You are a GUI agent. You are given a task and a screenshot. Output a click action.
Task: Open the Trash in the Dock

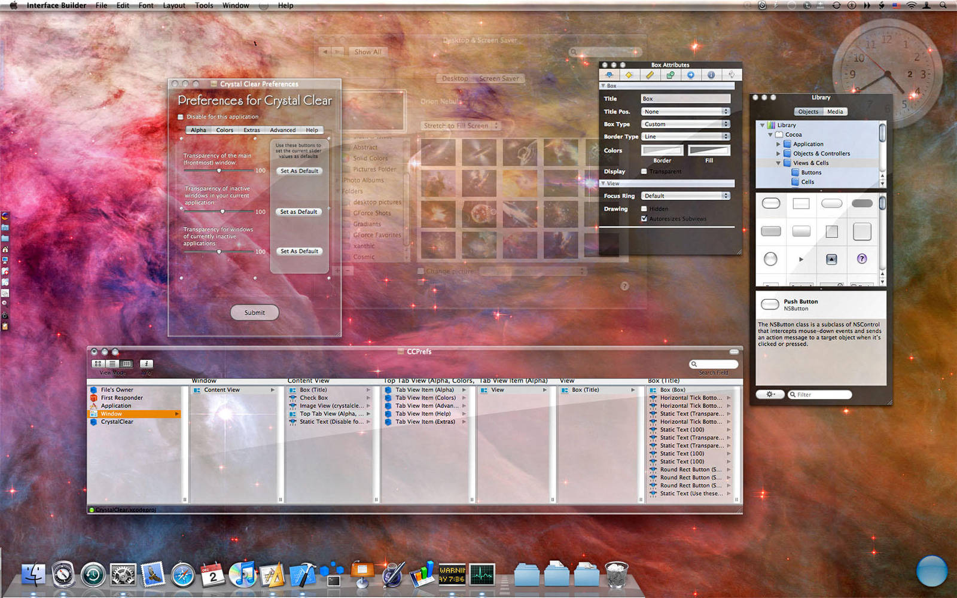click(617, 575)
